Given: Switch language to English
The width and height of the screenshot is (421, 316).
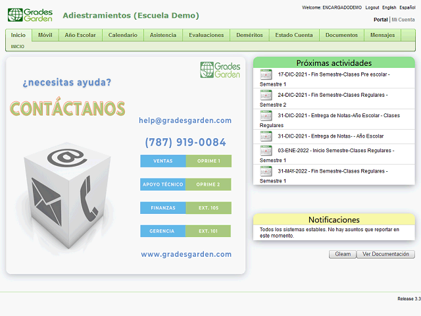Looking at the screenshot, I should (389, 7).
